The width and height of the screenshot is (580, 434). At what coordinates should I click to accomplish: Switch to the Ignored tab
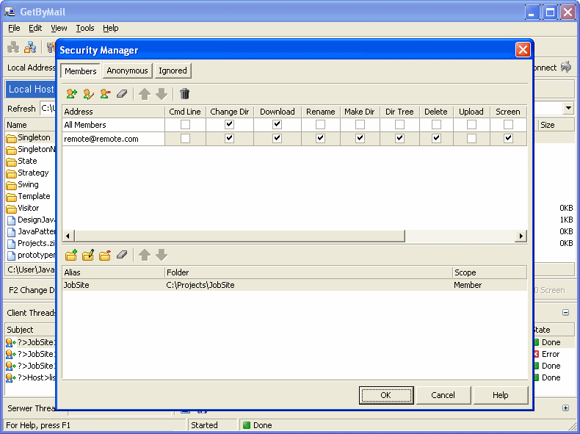tap(173, 70)
